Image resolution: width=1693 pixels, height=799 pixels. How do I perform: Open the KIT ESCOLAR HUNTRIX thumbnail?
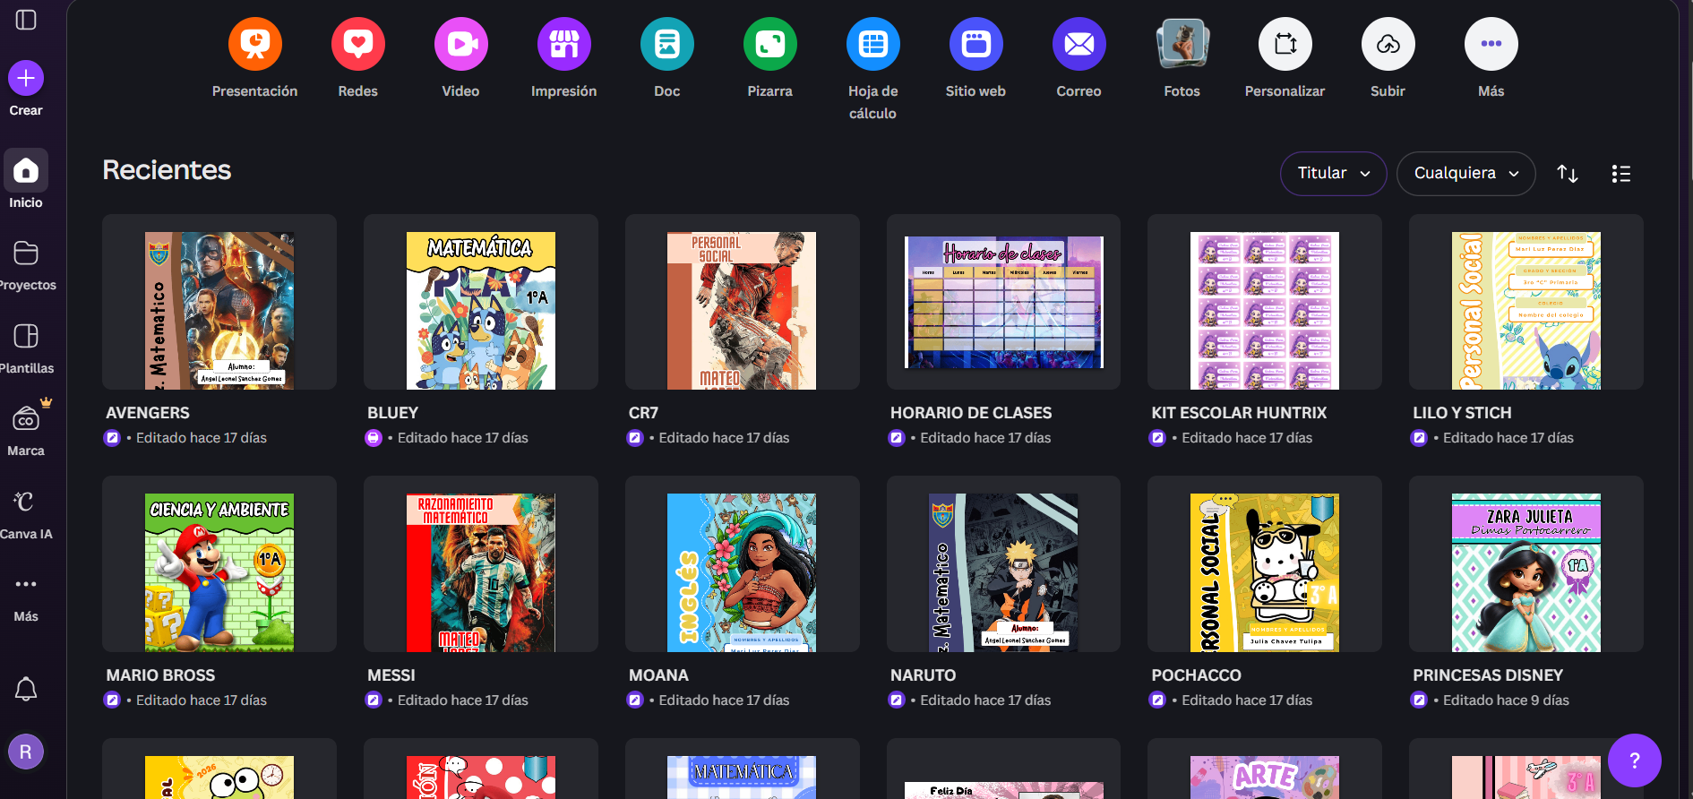[x=1265, y=302]
